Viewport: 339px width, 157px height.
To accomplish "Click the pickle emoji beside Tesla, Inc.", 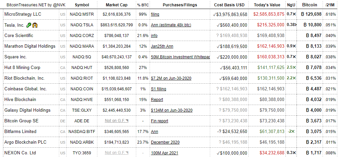I will tap(29, 25).
